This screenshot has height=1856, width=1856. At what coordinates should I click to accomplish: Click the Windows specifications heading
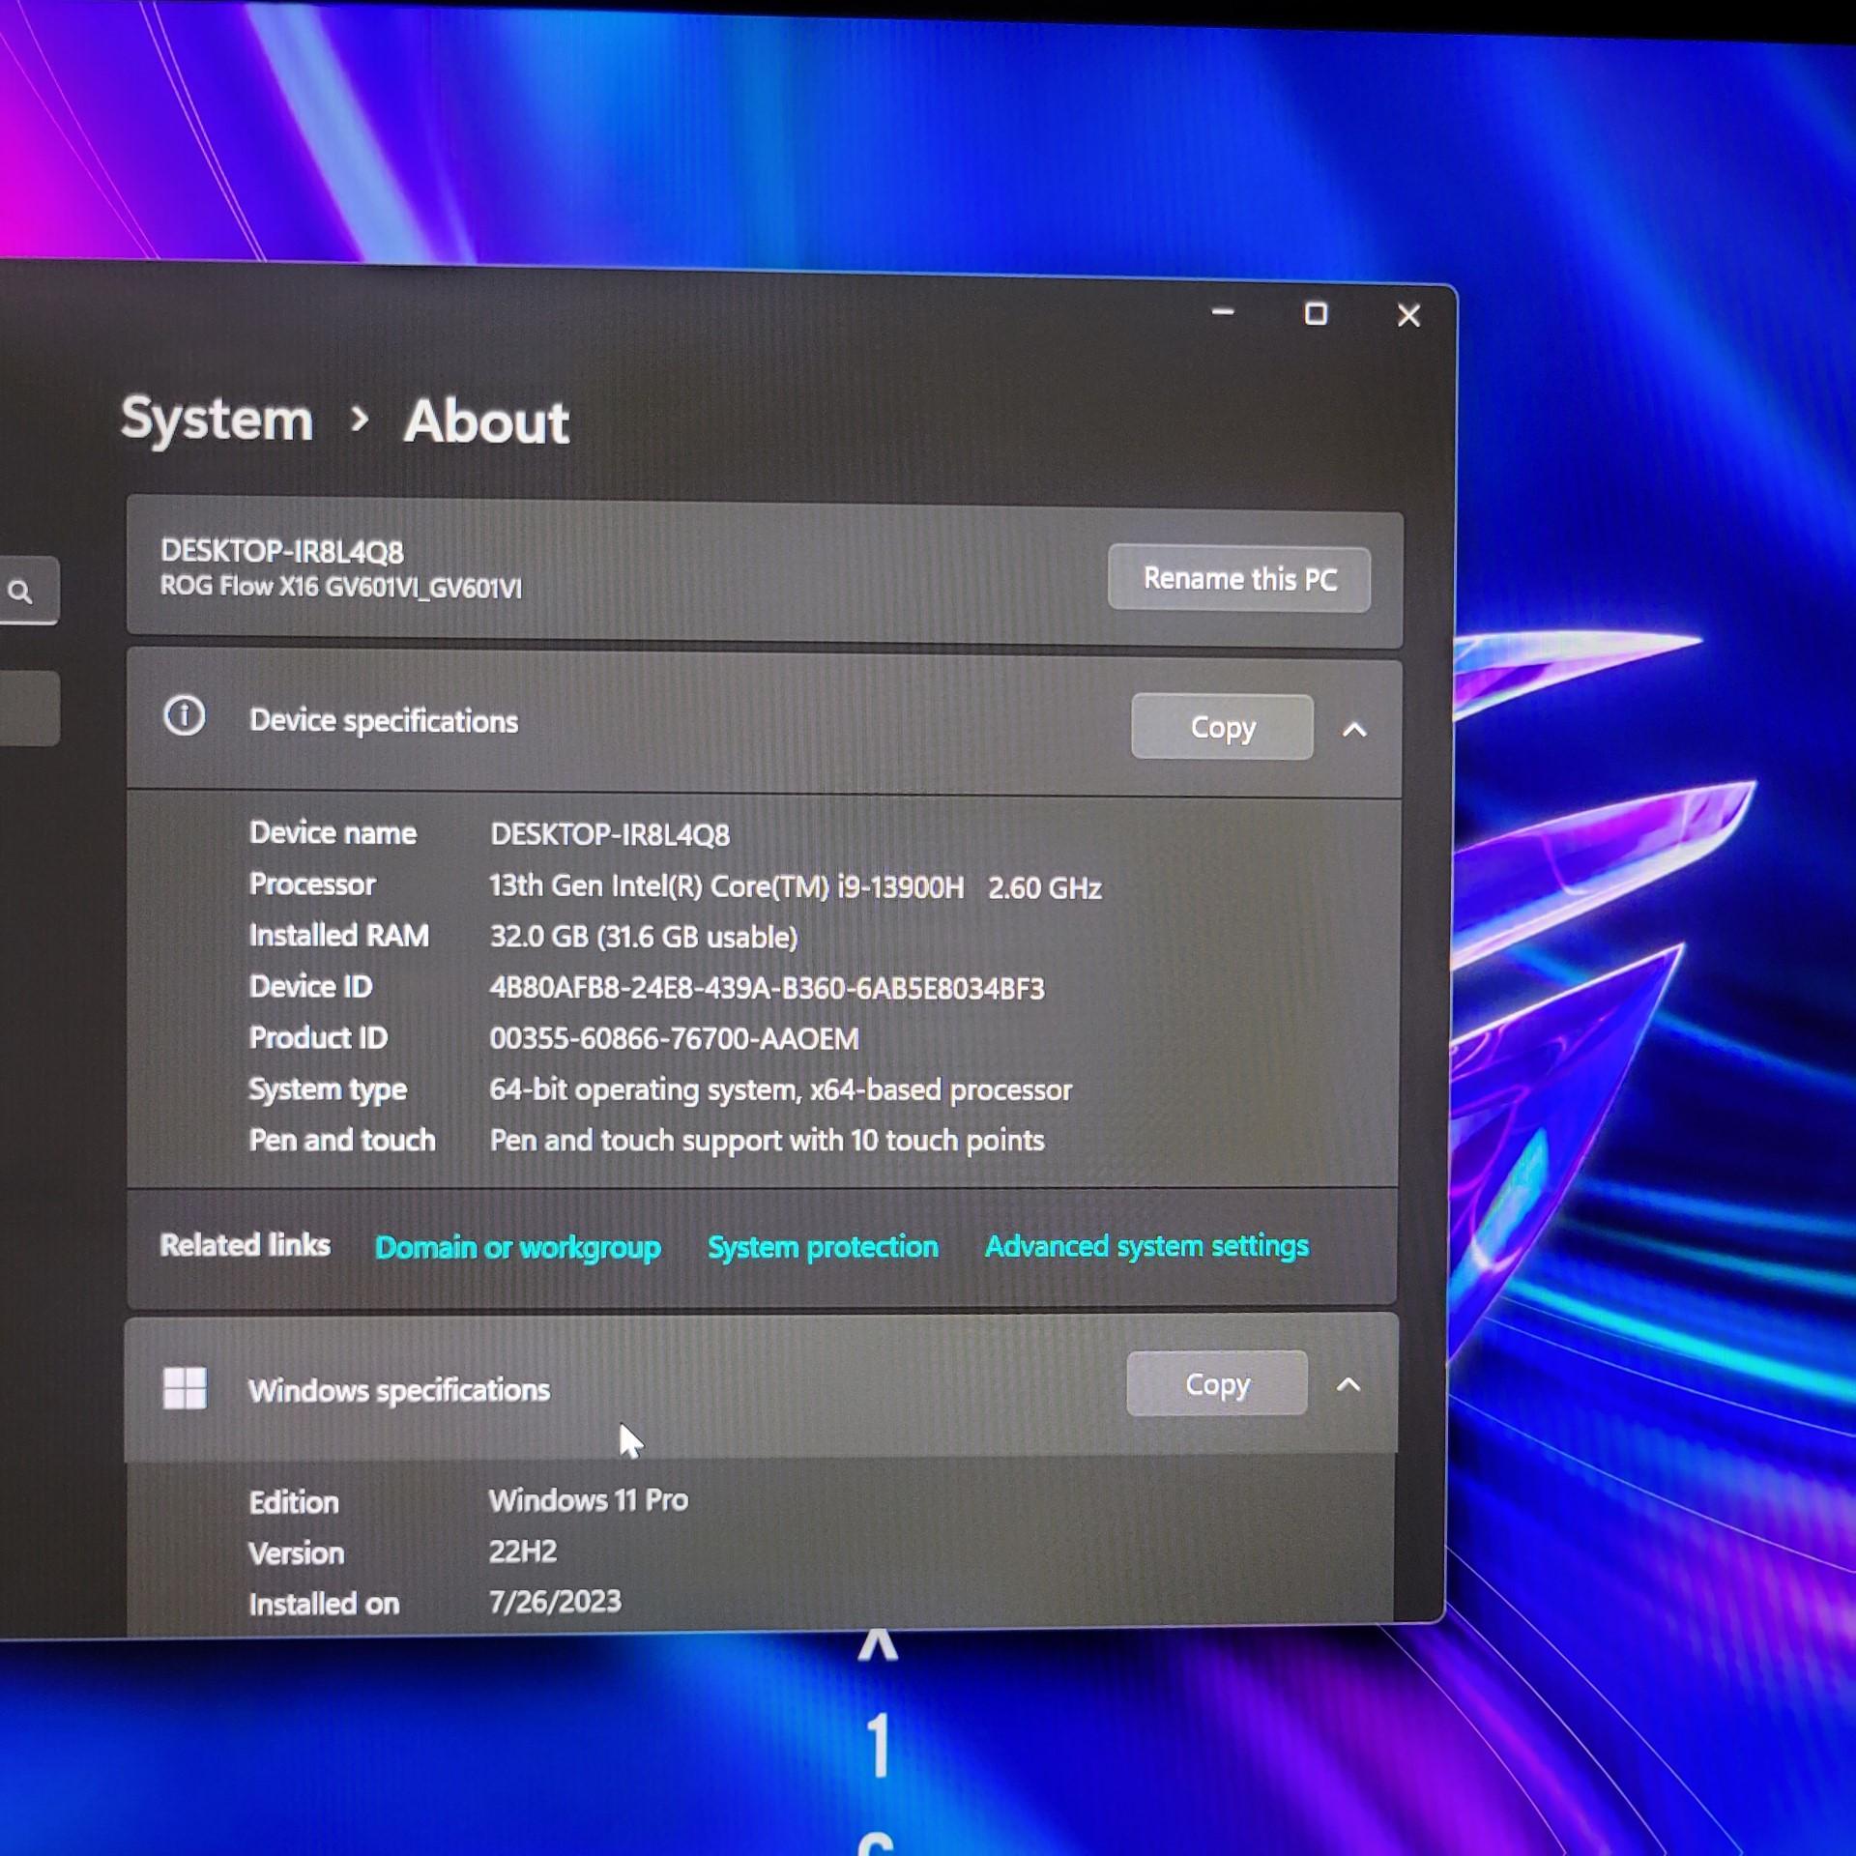point(399,1391)
